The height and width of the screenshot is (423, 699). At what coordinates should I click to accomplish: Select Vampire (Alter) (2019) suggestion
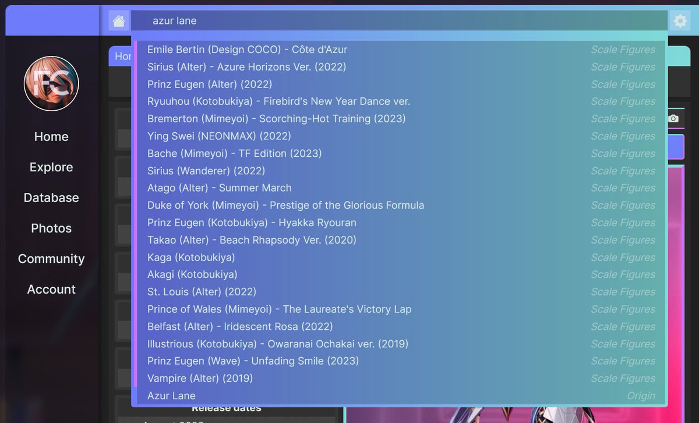point(401,378)
